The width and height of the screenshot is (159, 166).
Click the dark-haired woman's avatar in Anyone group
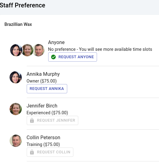pyautogui.click(x=16, y=50)
